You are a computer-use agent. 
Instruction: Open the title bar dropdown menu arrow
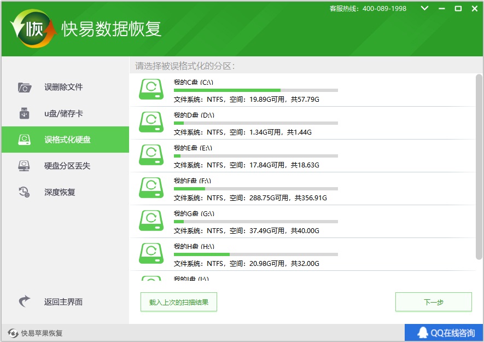click(425, 8)
